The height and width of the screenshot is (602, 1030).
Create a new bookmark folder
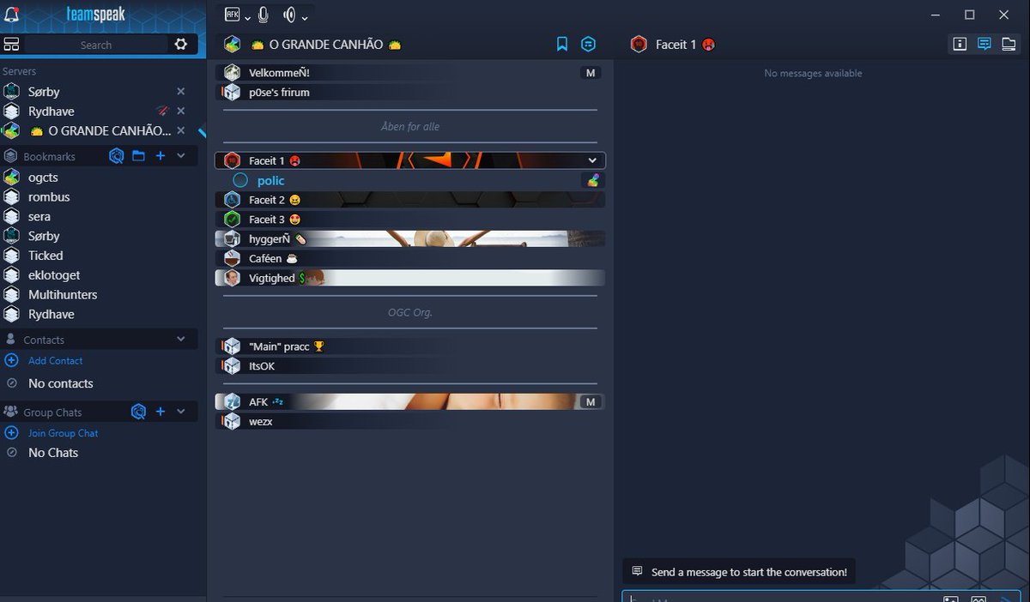(x=138, y=156)
